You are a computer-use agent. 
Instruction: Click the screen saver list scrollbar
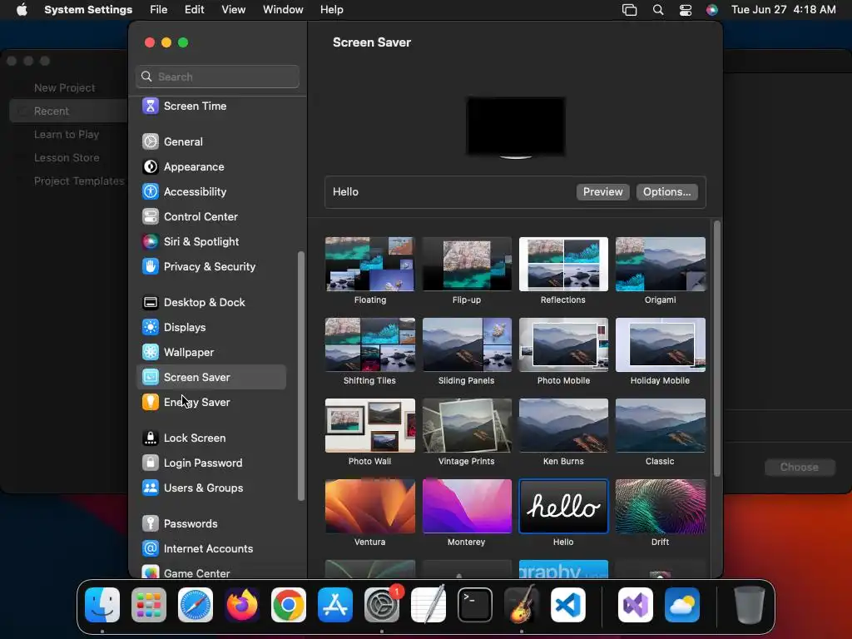click(716, 349)
